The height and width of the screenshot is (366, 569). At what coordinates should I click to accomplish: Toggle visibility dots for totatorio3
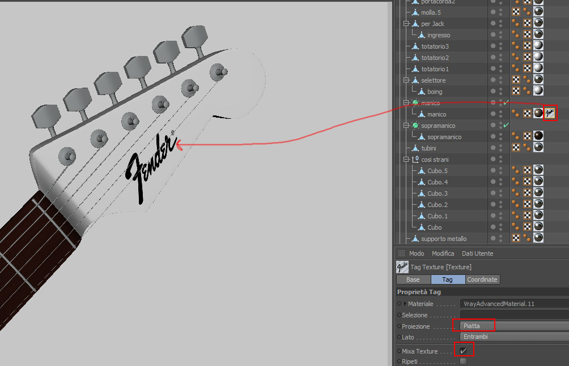coord(501,46)
